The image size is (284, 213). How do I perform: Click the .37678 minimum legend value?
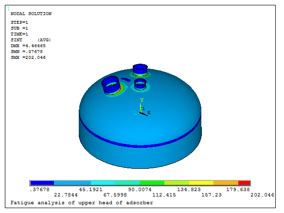click(39, 190)
